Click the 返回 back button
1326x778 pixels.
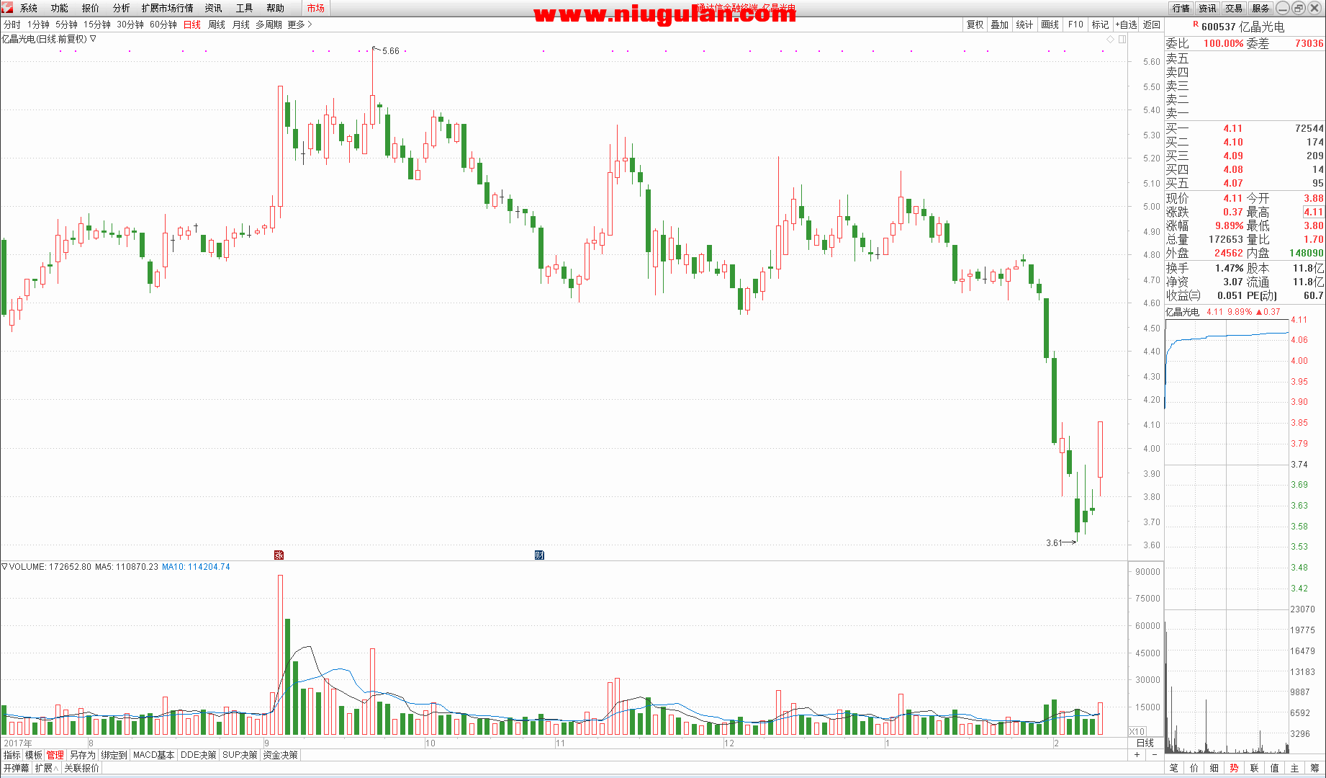(1152, 24)
